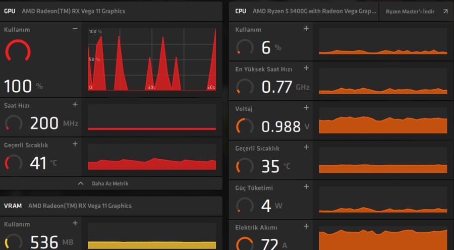The height and width of the screenshot is (250, 454).
Task: Expand CPU Kullanım using its plus icon
Action: pos(306,28)
